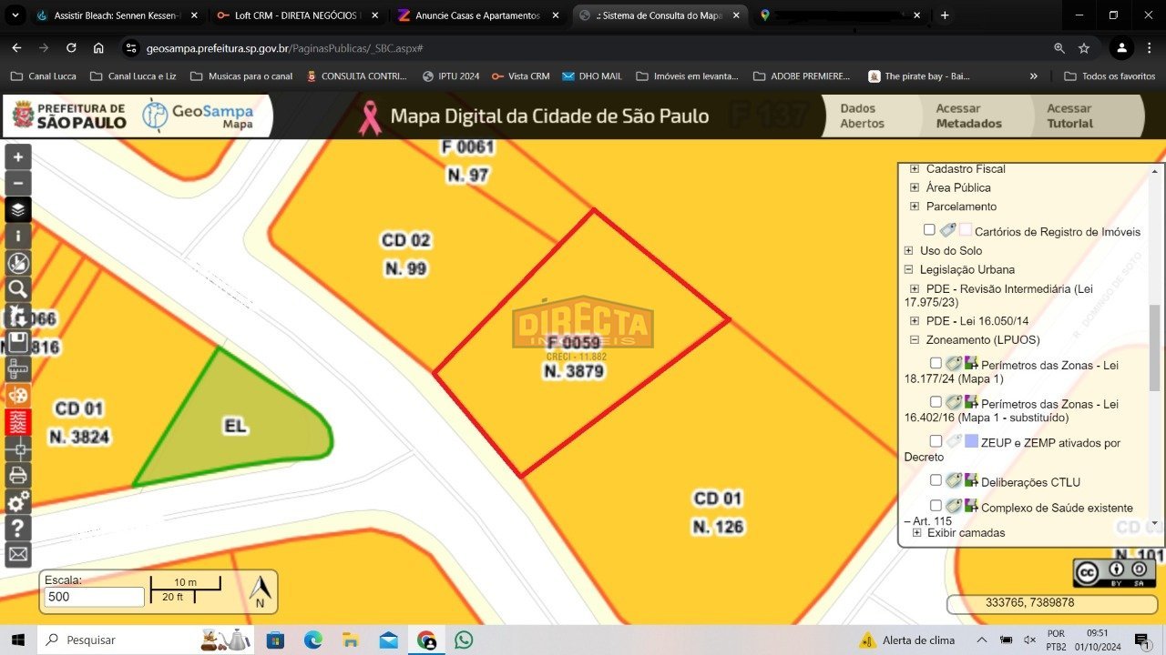Open the gear settings tool
The image size is (1166, 655).
[x=18, y=502]
